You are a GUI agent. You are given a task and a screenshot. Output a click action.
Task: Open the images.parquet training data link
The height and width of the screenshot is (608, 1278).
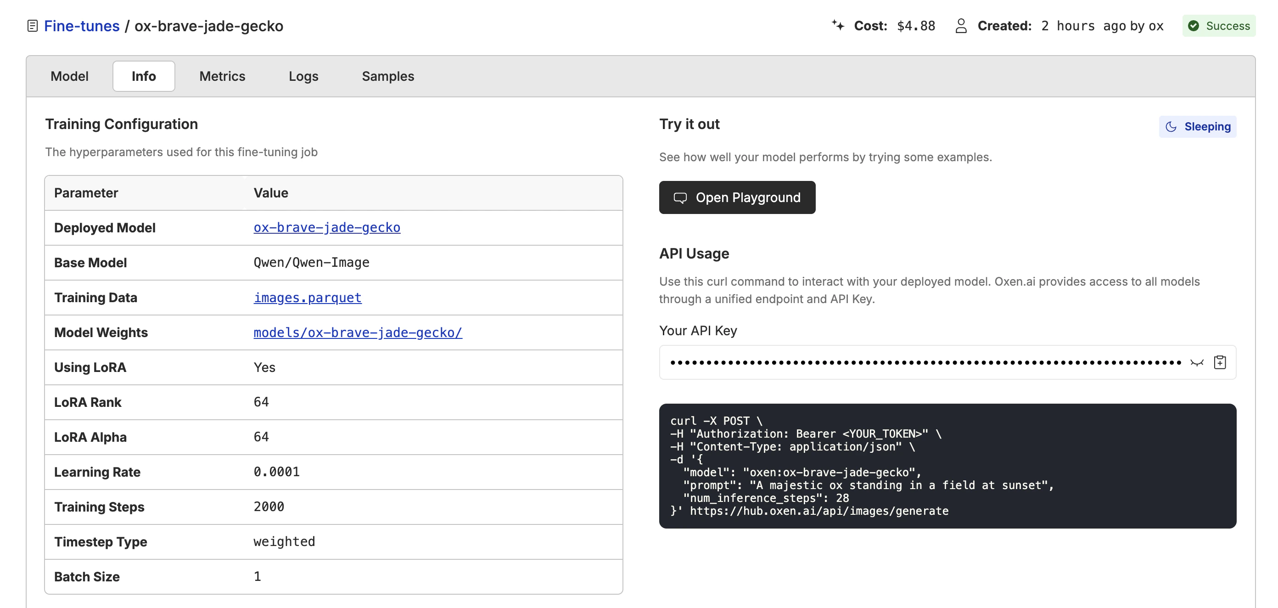307,297
